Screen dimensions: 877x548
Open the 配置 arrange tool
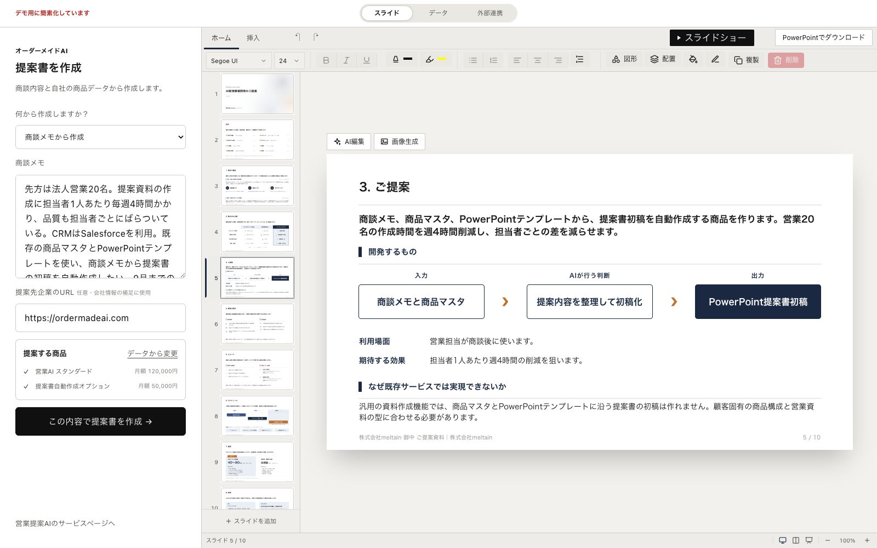click(663, 59)
